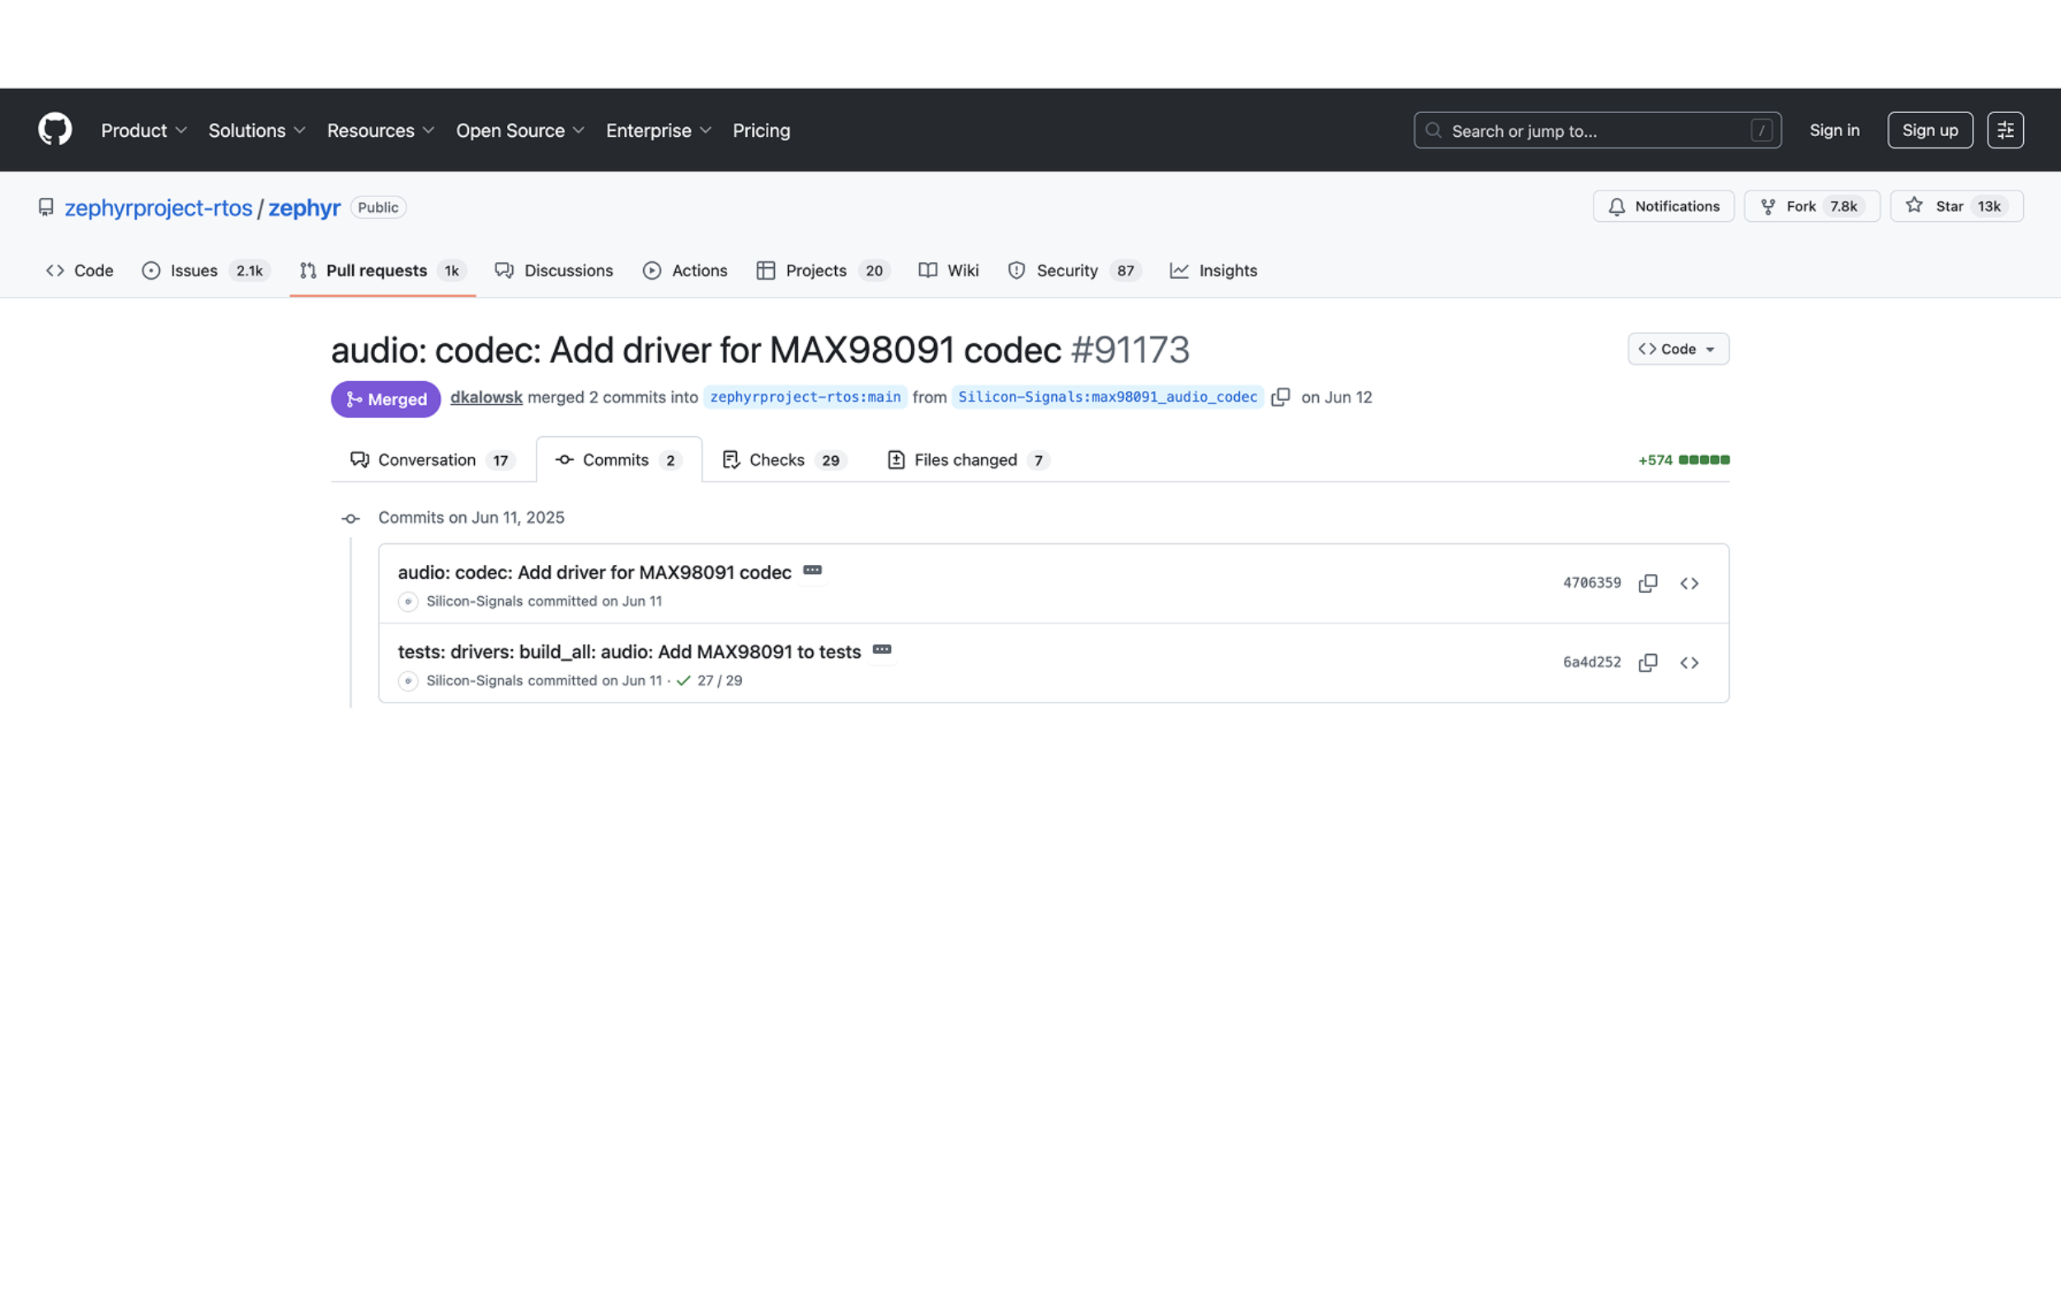Image resolution: width=2061 pixels, height=1289 pixels.
Task: Open the Projects tab
Action: pyautogui.click(x=823, y=271)
